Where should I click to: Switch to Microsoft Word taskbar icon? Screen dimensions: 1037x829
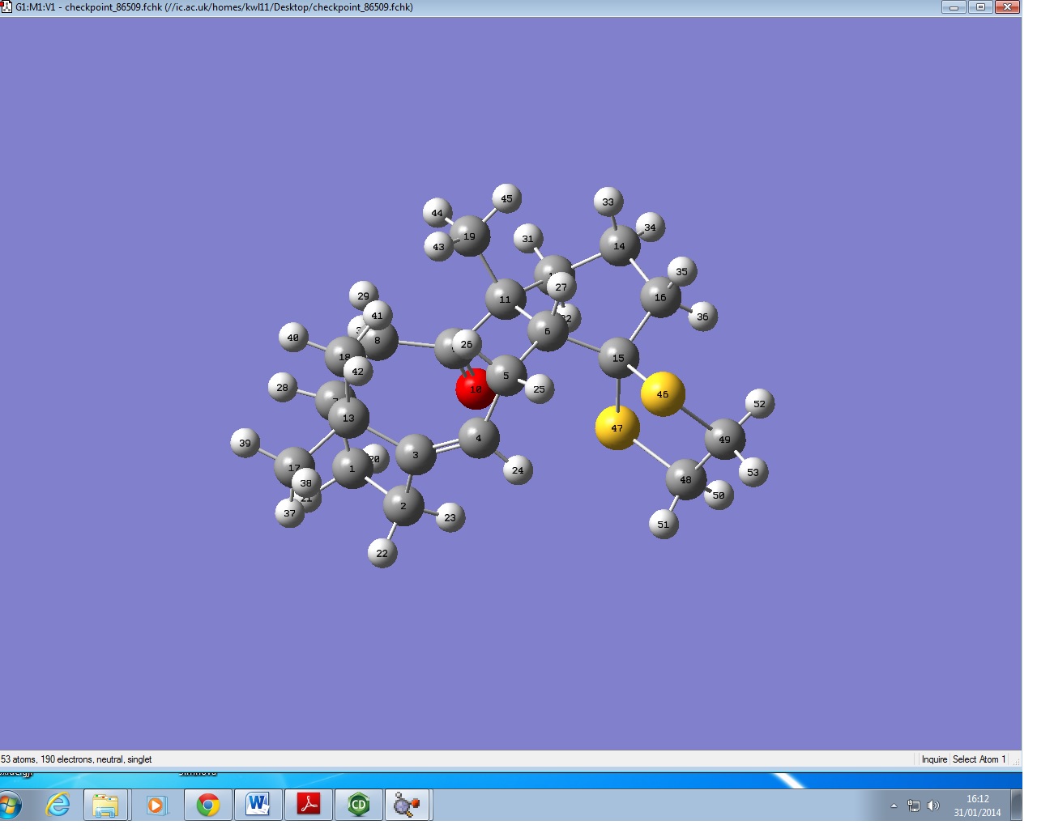click(x=258, y=805)
